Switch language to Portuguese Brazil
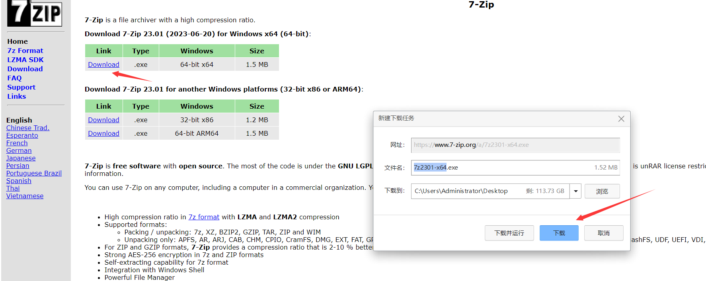Image resolution: width=706 pixels, height=281 pixels. pos(34,173)
